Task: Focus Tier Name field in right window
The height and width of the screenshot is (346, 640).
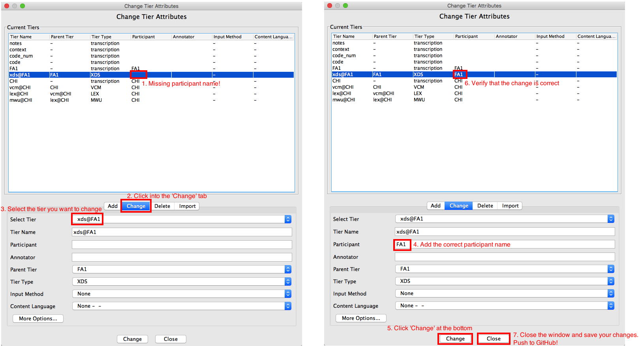Action: (x=505, y=232)
